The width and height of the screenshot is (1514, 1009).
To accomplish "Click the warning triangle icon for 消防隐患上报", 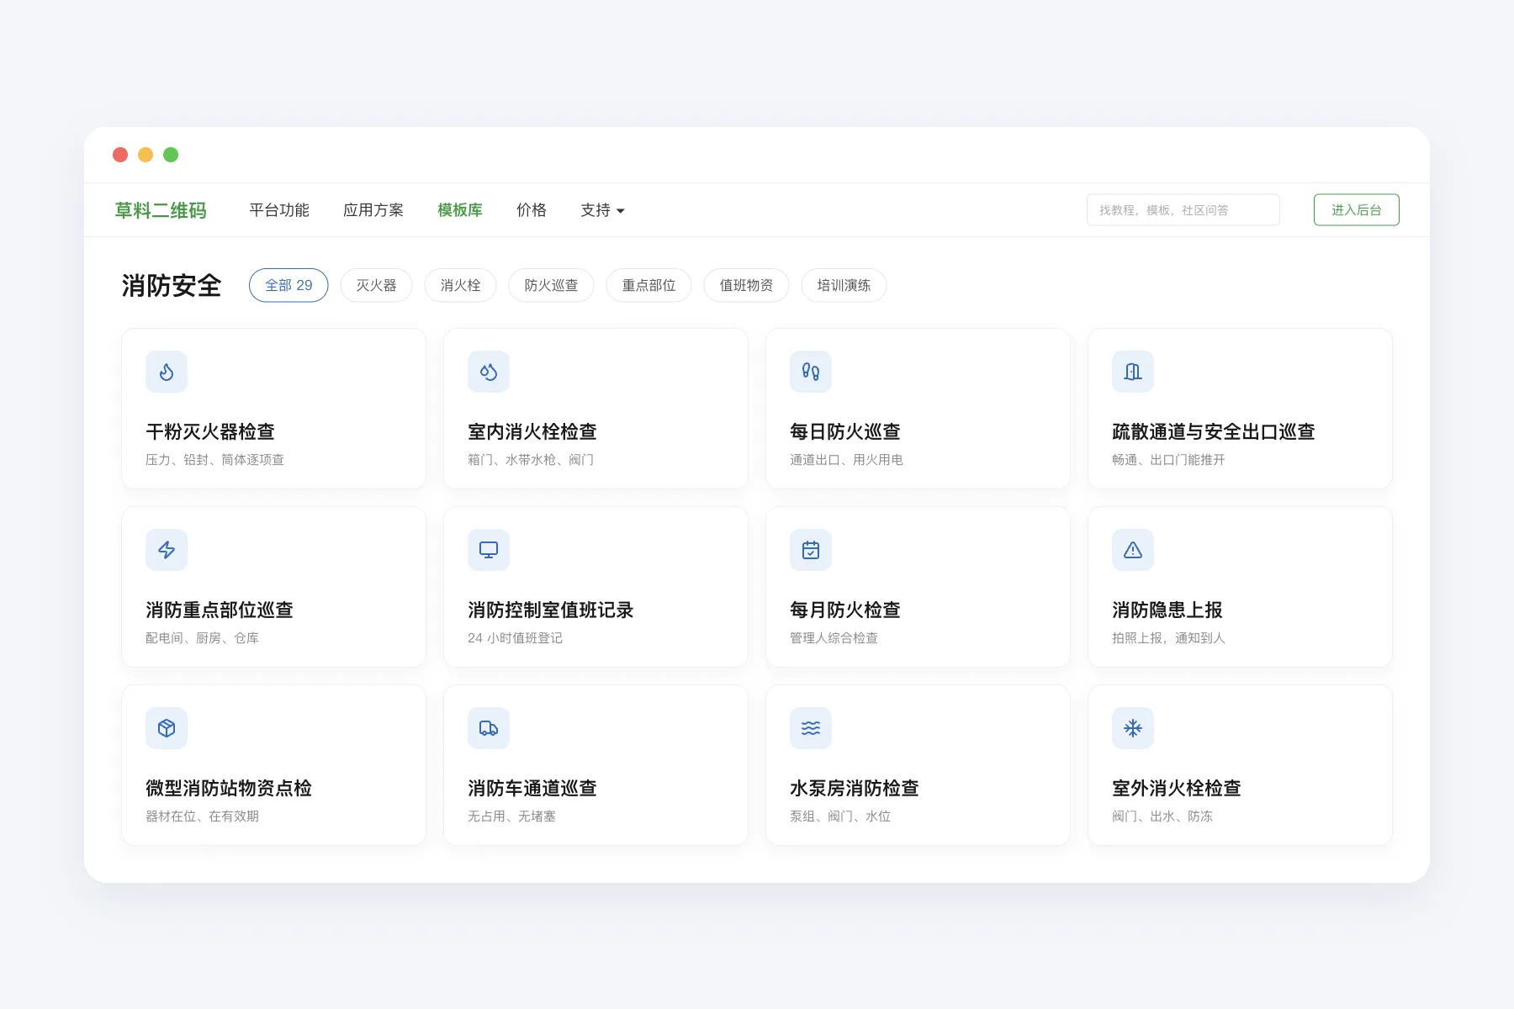I will point(1133,550).
